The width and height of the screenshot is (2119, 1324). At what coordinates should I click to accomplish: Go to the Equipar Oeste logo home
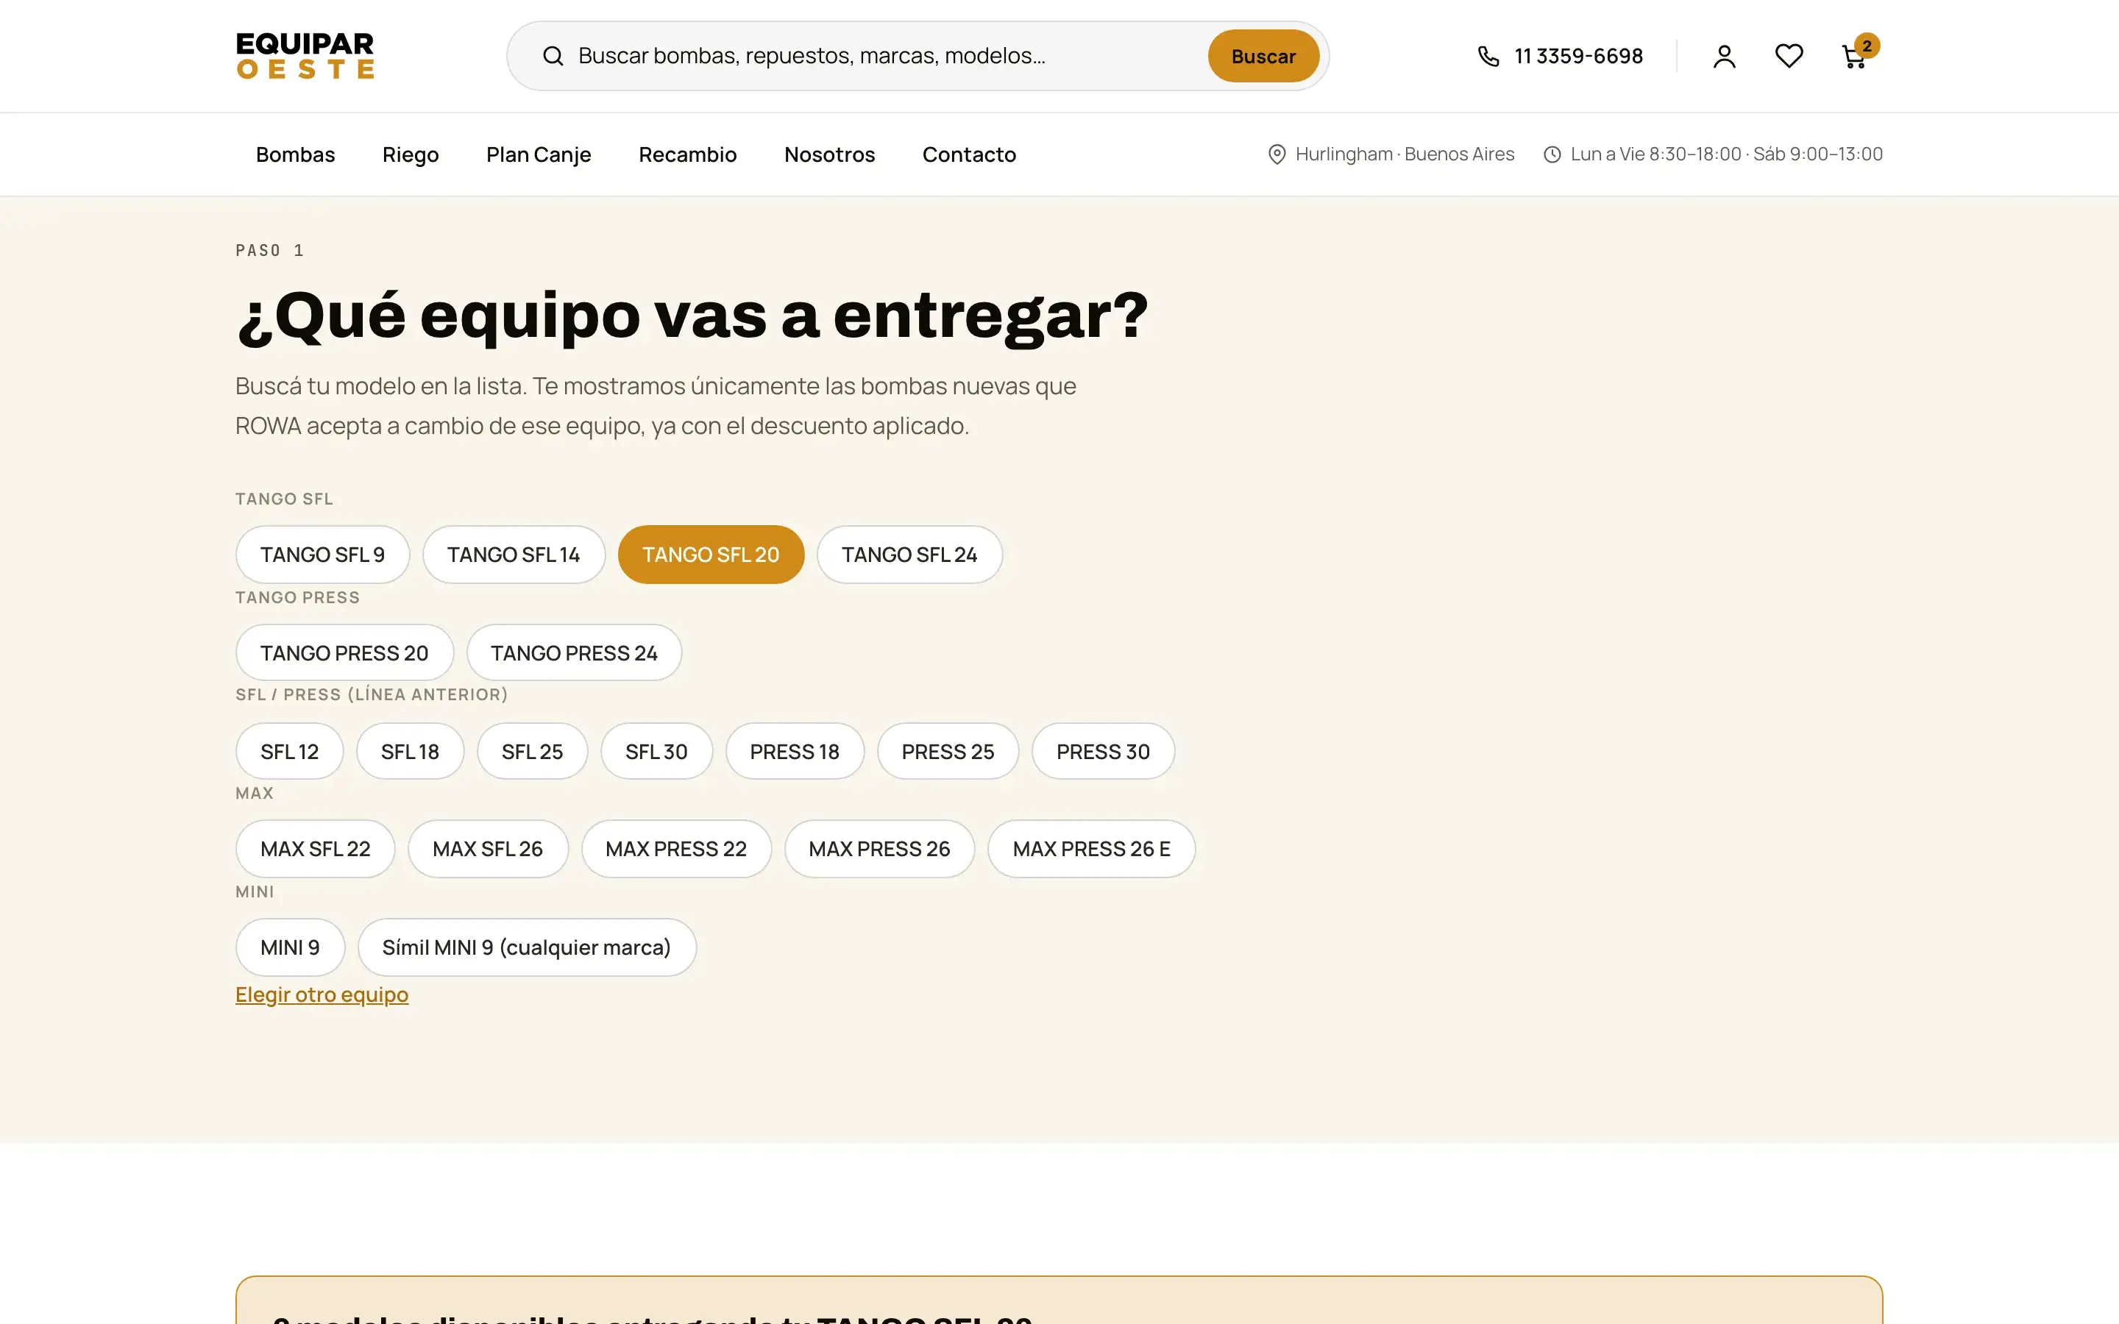(x=305, y=56)
